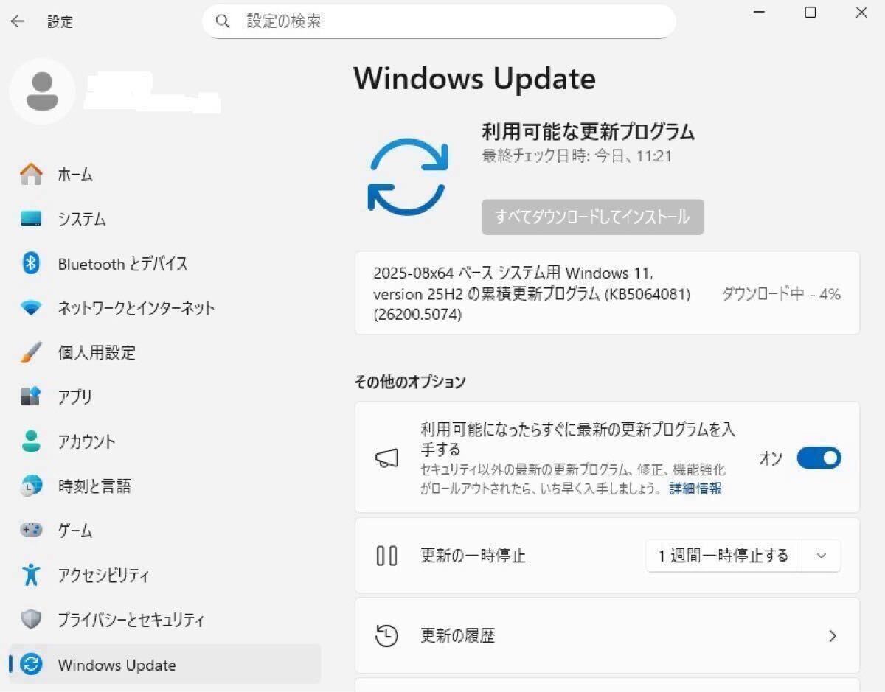This screenshot has width=885, height=692.
Task: Select Windows Update in sidebar
Action: click(165, 664)
